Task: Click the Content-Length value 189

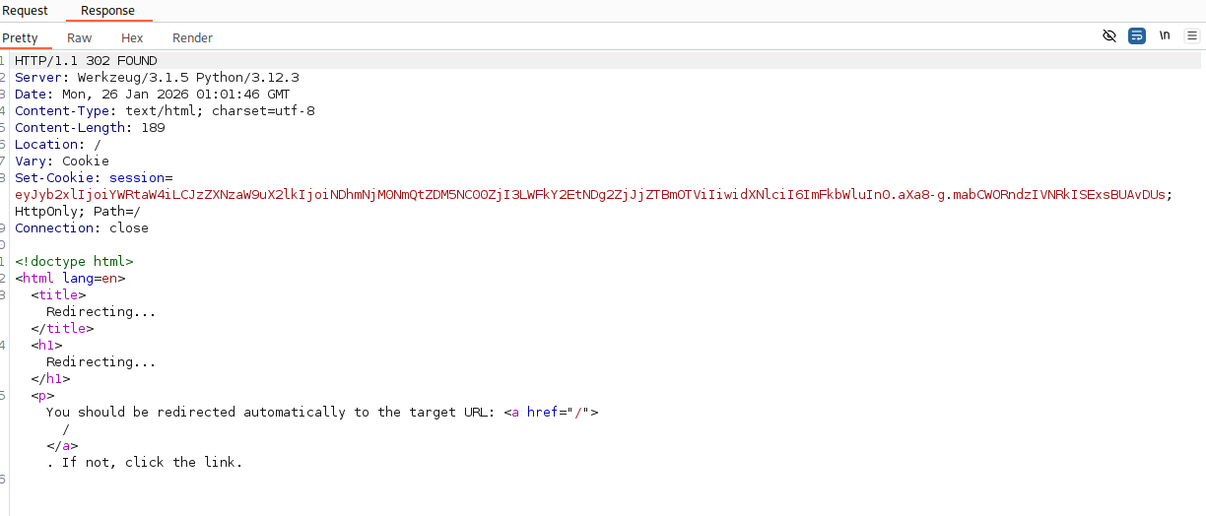Action: tap(153, 128)
